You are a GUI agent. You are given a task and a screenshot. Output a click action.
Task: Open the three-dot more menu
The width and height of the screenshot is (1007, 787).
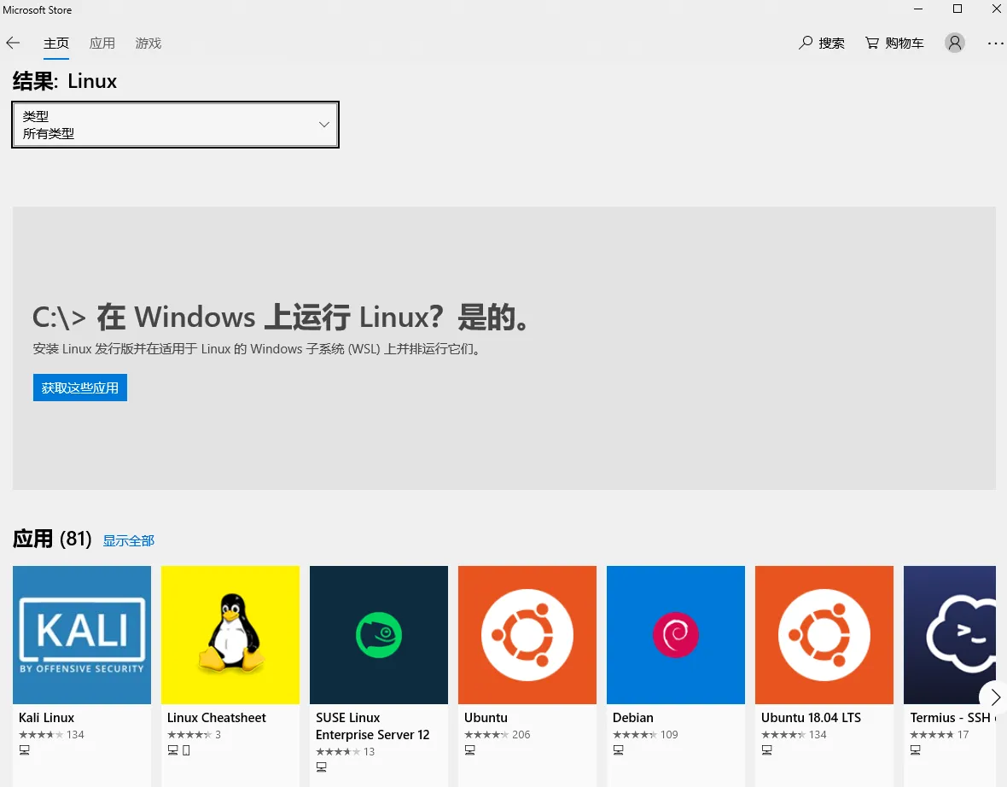[x=995, y=43]
